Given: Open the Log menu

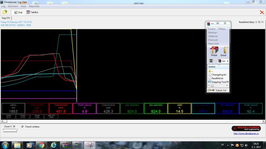Looking at the screenshot, I should point(3,6).
